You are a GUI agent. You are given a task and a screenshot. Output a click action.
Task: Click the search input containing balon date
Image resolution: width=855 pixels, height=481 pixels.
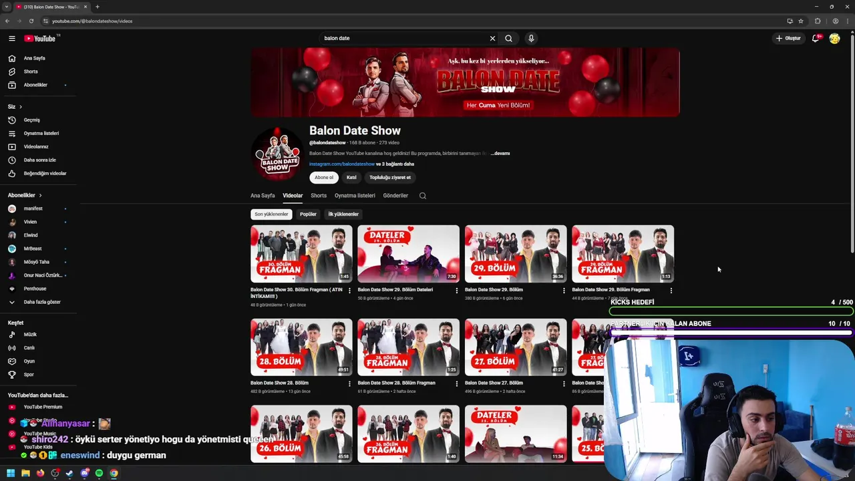pyautogui.click(x=405, y=39)
